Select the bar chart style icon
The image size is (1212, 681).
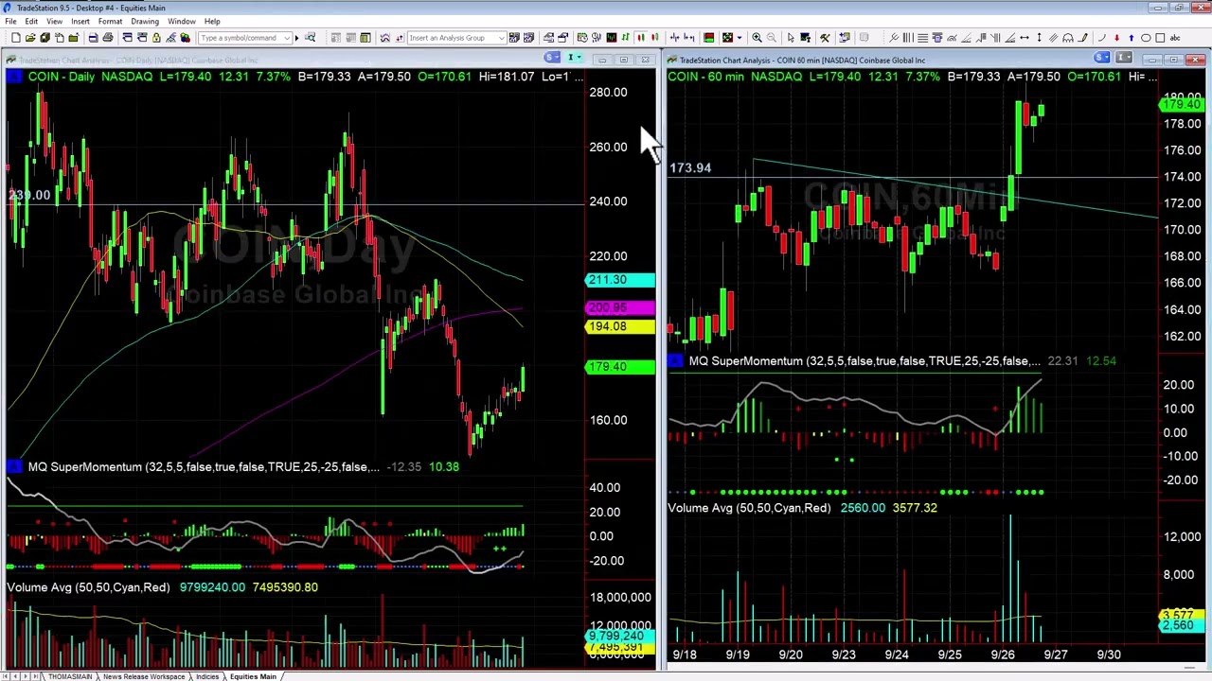click(624, 38)
